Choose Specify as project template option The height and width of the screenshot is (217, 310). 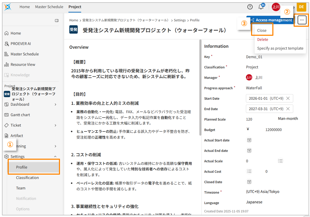click(280, 48)
